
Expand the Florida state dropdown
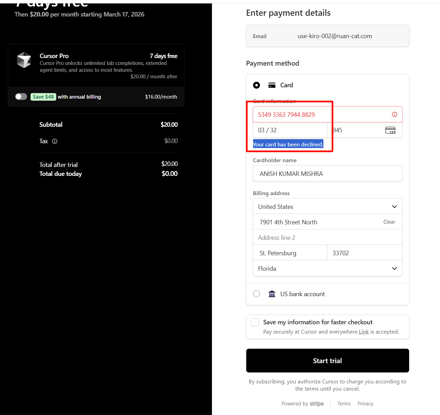pos(328,268)
